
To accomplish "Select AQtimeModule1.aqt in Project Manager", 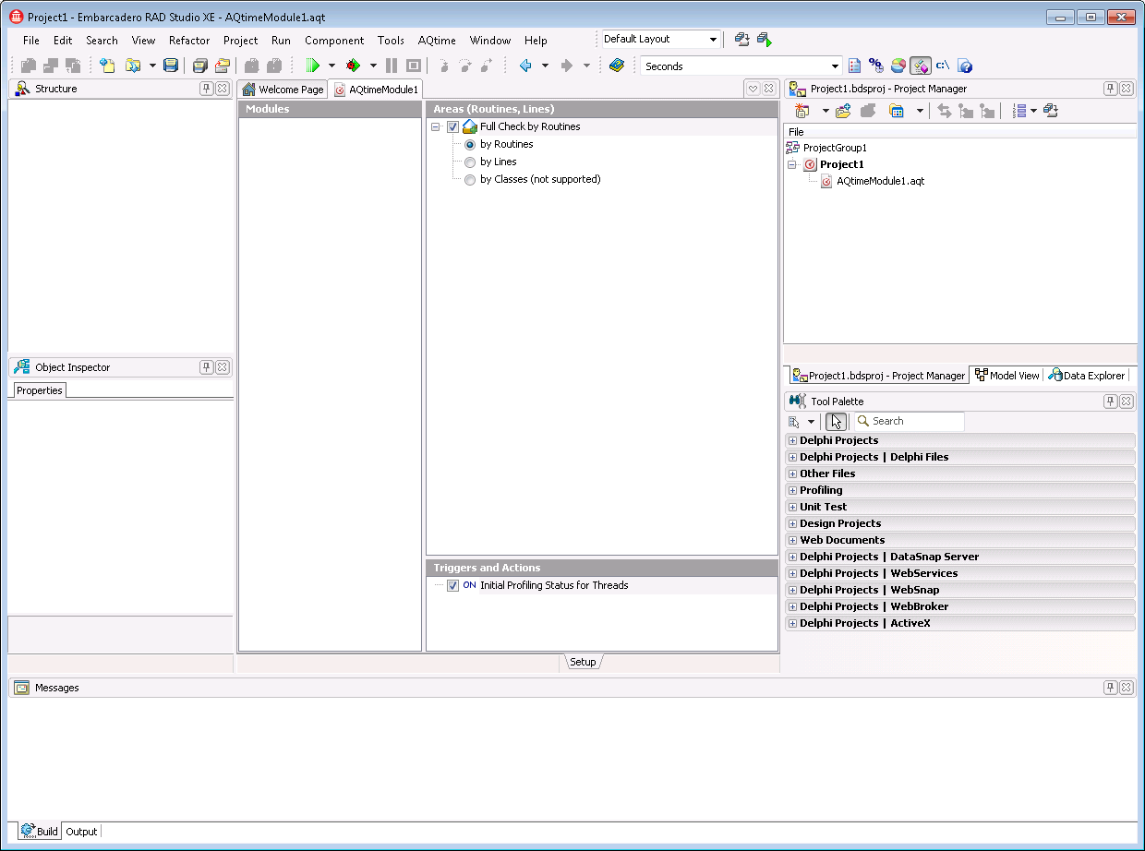I will 880,182.
